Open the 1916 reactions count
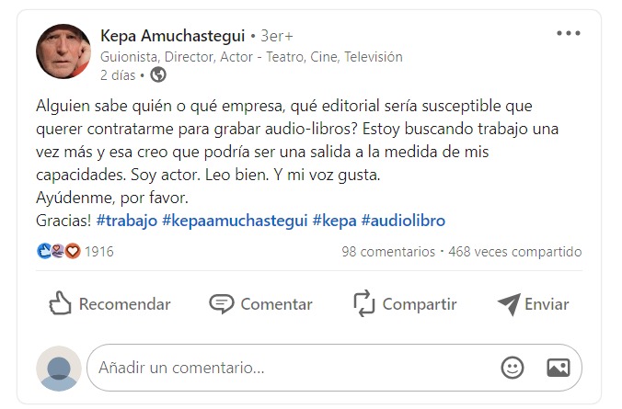622x409 pixels. 98,252
